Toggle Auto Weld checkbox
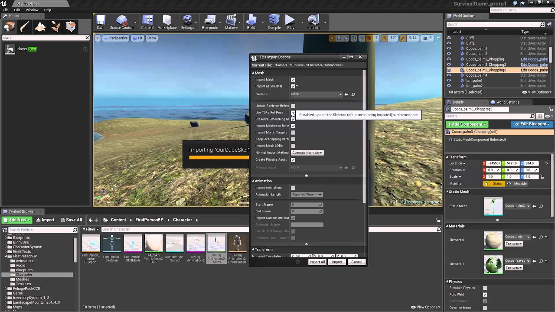The height and width of the screenshot is (312, 555). tap(485, 295)
